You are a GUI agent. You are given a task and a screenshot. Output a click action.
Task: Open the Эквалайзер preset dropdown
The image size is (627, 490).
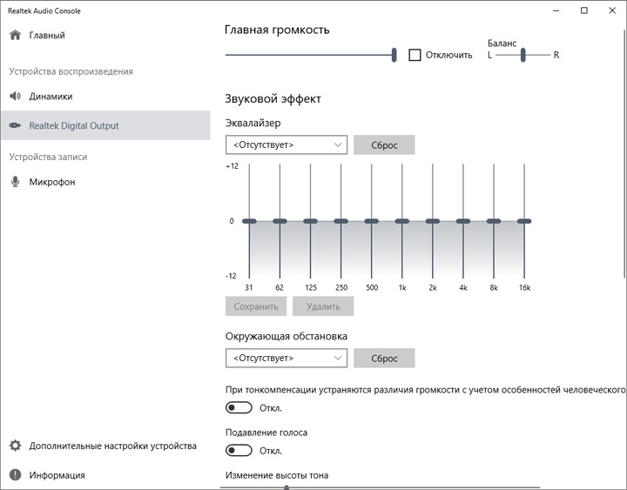[x=286, y=144]
